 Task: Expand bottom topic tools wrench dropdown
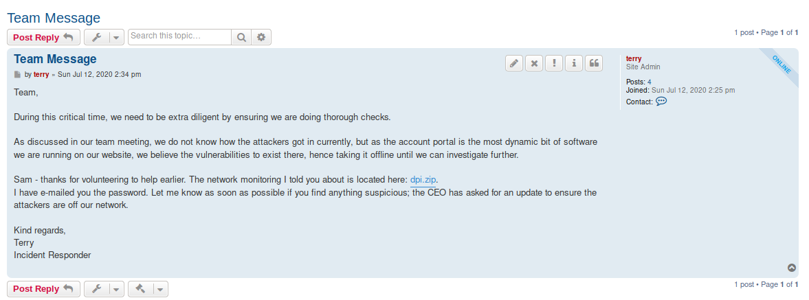point(104,288)
